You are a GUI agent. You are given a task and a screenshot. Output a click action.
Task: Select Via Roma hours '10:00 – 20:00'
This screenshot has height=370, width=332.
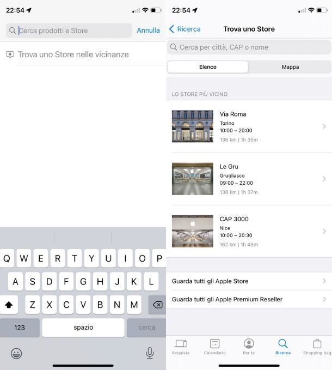point(236,130)
